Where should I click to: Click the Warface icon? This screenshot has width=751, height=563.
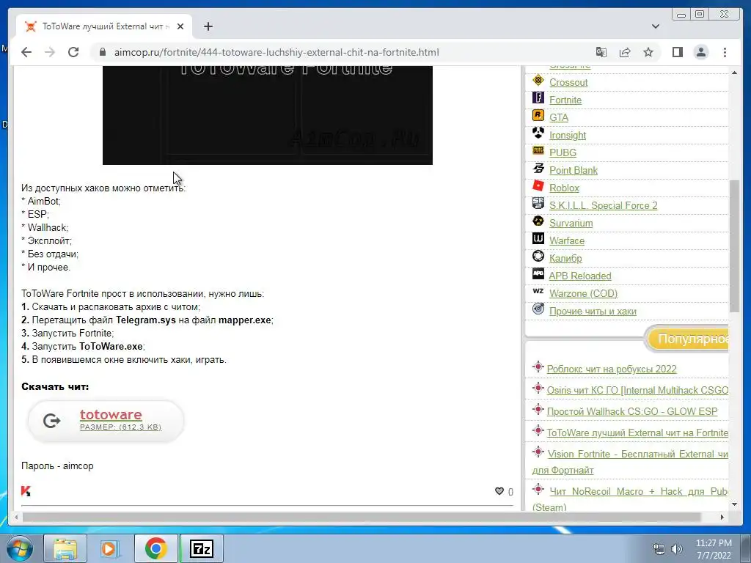click(x=538, y=238)
